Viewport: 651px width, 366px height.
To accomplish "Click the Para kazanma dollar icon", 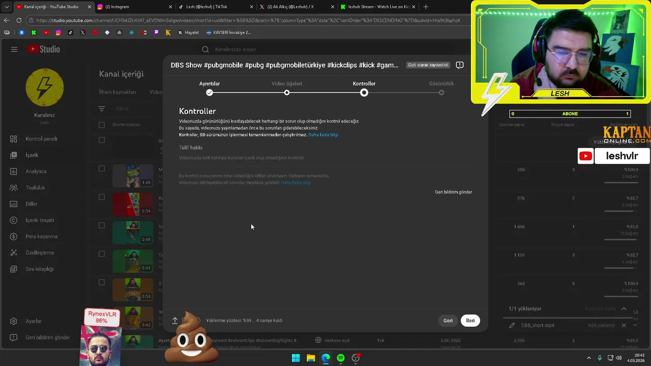I will (x=14, y=236).
